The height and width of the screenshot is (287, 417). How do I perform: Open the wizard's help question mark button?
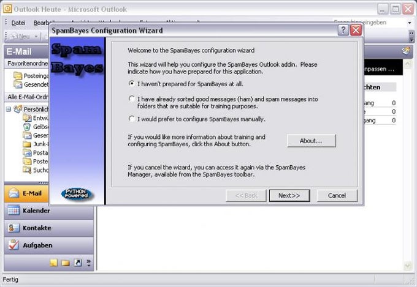click(343, 30)
